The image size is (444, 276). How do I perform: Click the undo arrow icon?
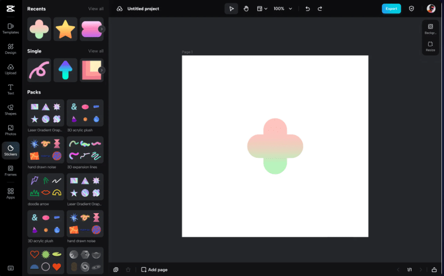[307, 9]
